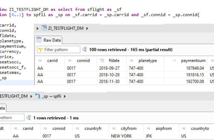The height and width of the screenshot is (140, 214).
Task: Click the text type icon on airpfrom header
Action: click(149, 128)
